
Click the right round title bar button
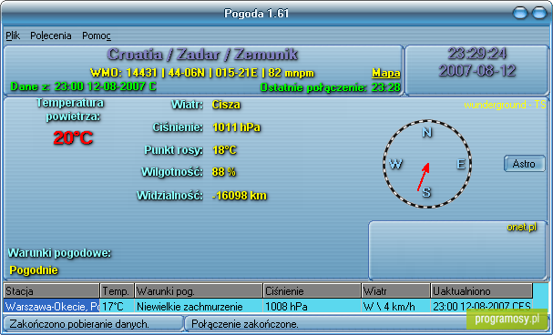point(539,13)
